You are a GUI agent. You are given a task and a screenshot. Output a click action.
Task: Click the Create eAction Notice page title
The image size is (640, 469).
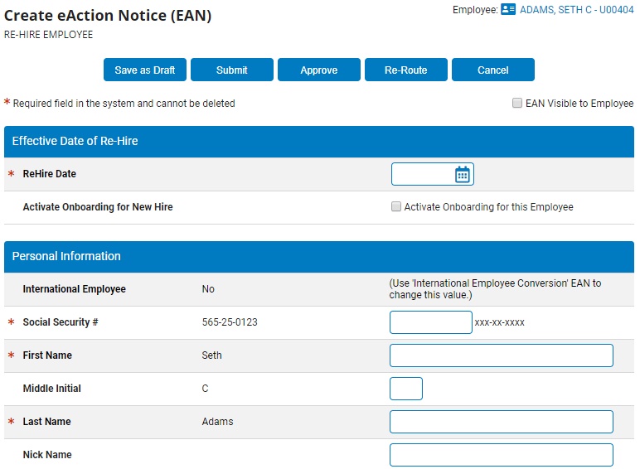coord(108,16)
